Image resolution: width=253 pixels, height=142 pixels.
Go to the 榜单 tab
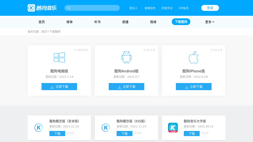click(70, 22)
